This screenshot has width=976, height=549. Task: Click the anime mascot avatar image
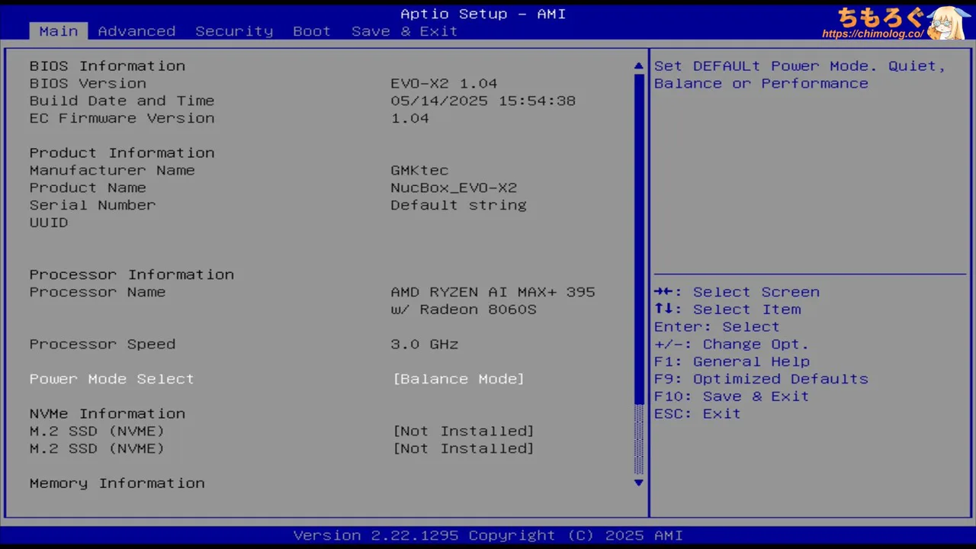coord(949,23)
